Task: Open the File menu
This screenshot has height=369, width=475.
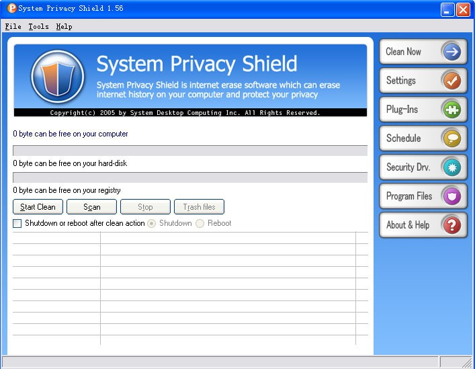Action: (x=13, y=27)
